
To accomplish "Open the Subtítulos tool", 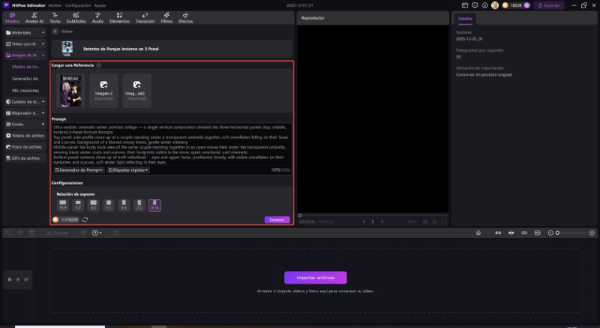I will pyautogui.click(x=76, y=18).
